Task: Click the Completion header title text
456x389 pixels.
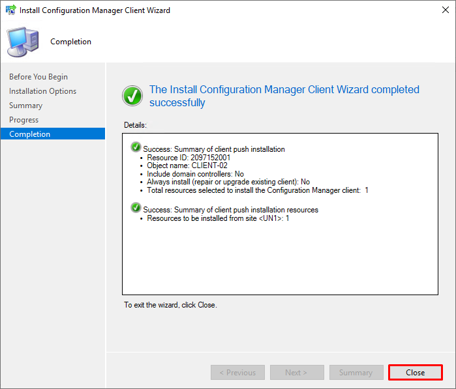Action: coord(70,42)
